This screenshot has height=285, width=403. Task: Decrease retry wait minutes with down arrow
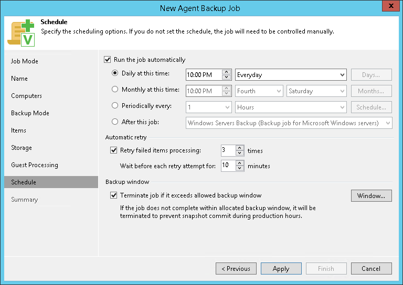pyautogui.click(x=240, y=168)
